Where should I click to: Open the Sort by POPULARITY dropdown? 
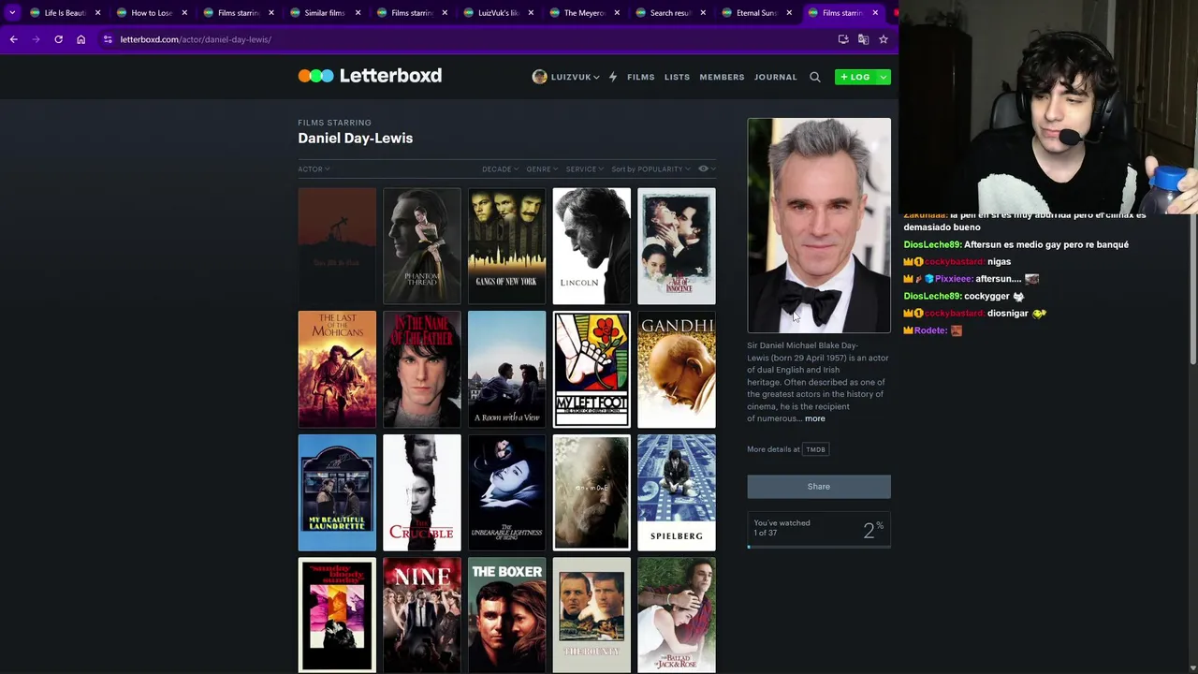pos(650,169)
